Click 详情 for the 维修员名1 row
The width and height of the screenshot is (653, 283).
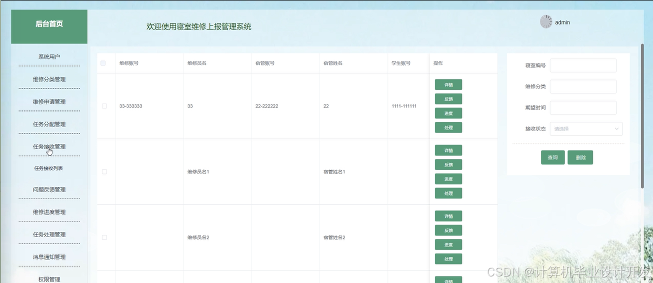(x=448, y=150)
